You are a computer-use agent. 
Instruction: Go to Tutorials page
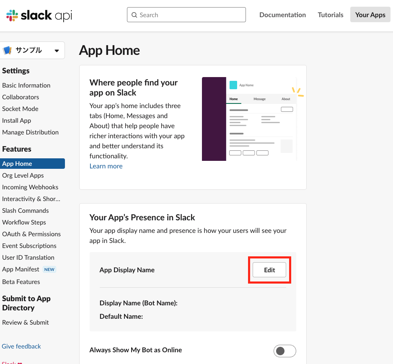pos(331,15)
